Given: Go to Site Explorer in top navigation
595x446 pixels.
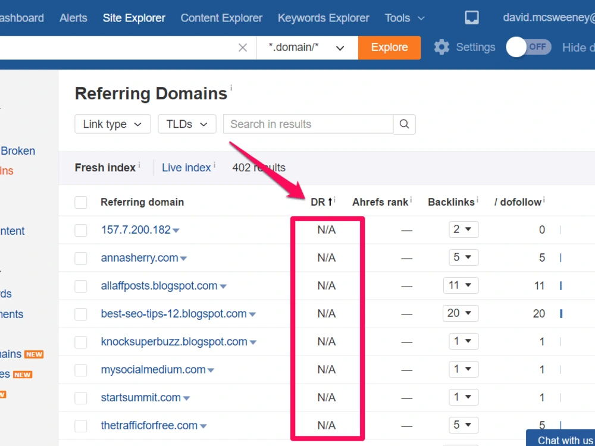Looking at the screenshot, I should tap(134, 18).
